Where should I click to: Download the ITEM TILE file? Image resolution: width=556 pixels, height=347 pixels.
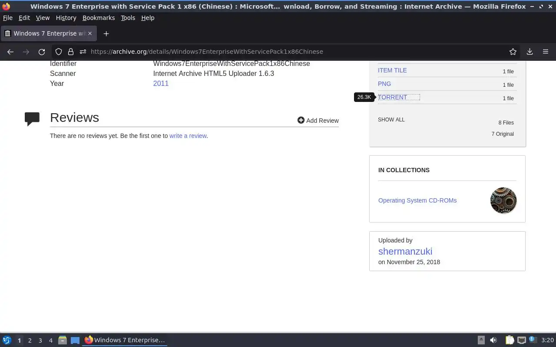click(x=392, y=70)
